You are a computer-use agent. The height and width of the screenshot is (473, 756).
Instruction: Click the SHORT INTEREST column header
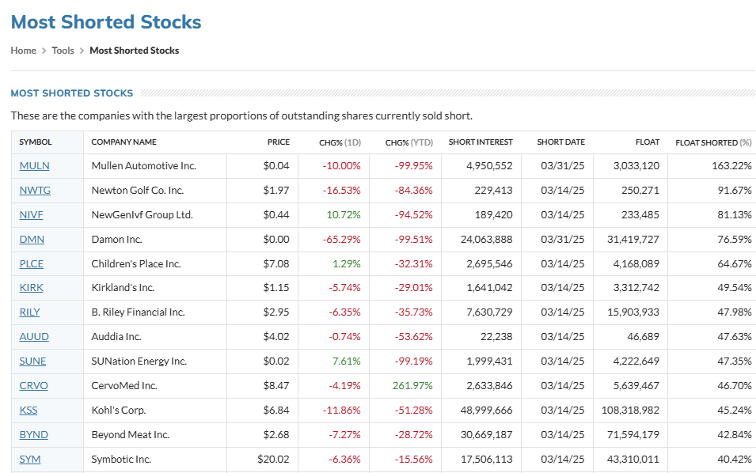click(481, 142)
